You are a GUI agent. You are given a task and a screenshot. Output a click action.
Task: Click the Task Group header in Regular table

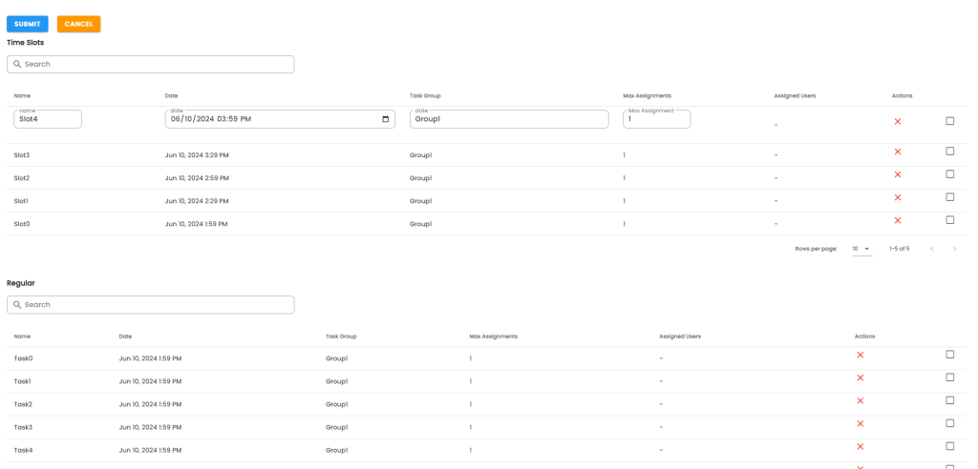(x=341, y=336)
